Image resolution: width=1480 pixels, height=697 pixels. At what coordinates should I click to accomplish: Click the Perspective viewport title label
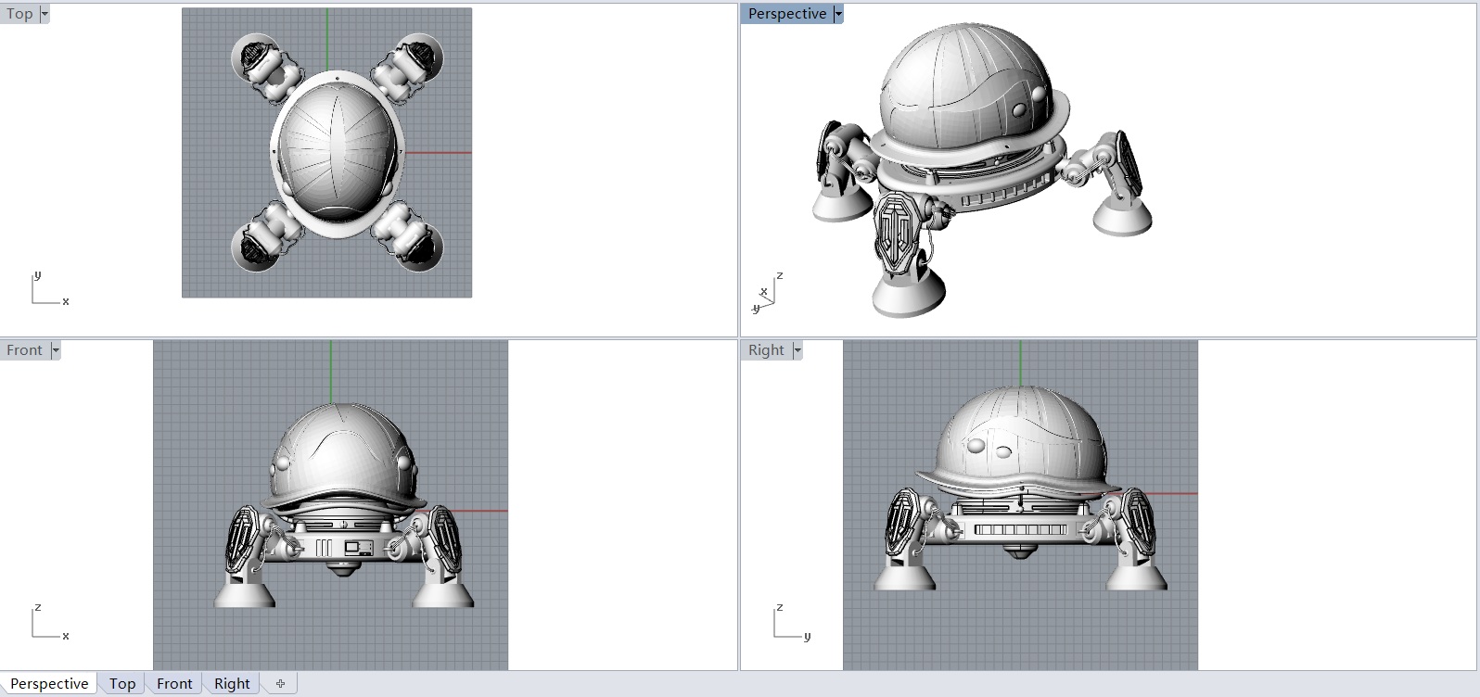(787, 14)
